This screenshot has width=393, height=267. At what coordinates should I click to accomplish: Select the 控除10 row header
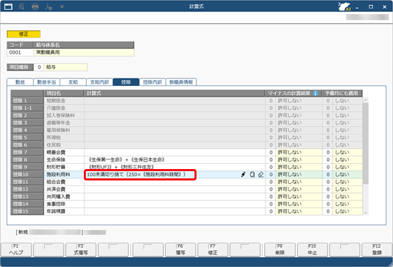[27, 174]
